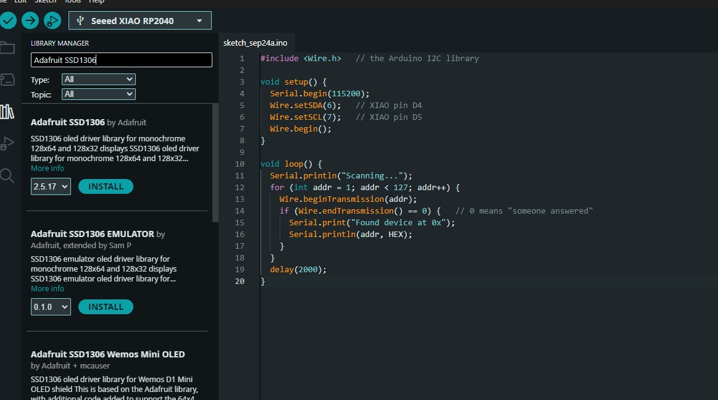
Task: Select the sketch_sep24a.ino tab
Action: click(256, 43)
